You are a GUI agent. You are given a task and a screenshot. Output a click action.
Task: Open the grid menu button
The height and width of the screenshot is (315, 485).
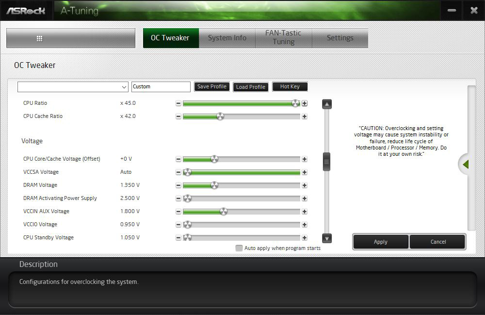pos(70,38)
